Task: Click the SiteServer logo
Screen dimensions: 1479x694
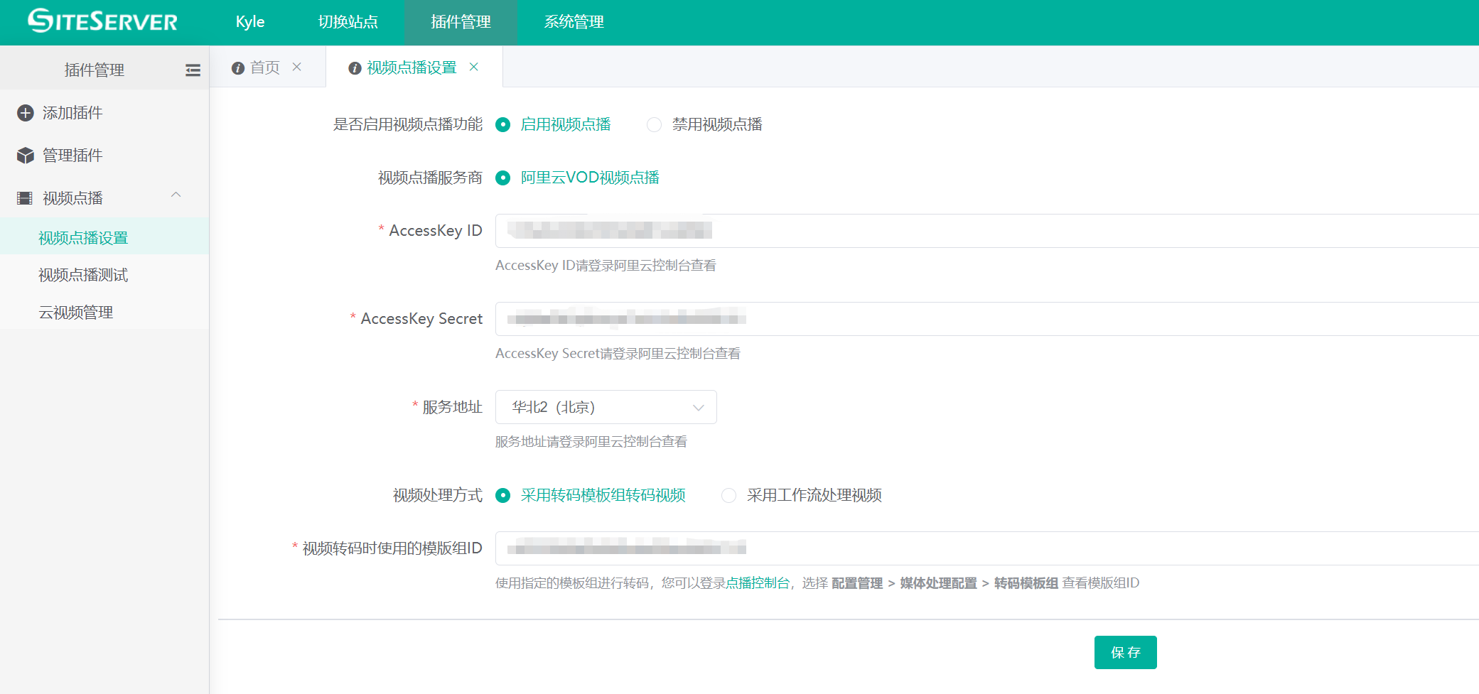Action: coord(102,21)
